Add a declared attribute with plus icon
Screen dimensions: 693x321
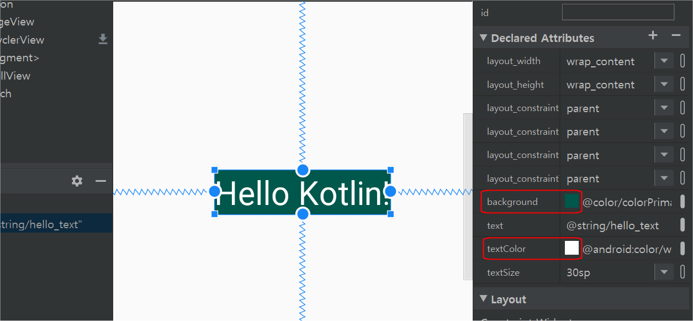[653, 35]
